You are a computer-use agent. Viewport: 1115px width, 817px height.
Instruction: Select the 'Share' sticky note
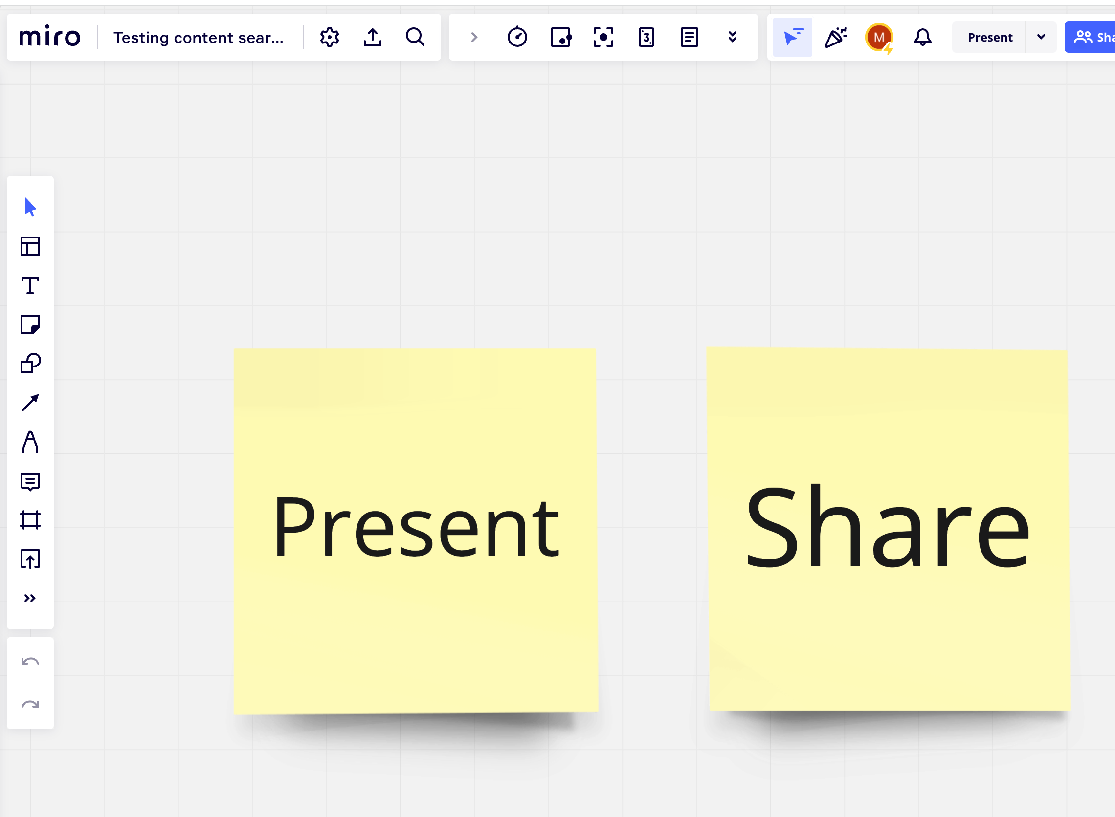coord(889,529)
